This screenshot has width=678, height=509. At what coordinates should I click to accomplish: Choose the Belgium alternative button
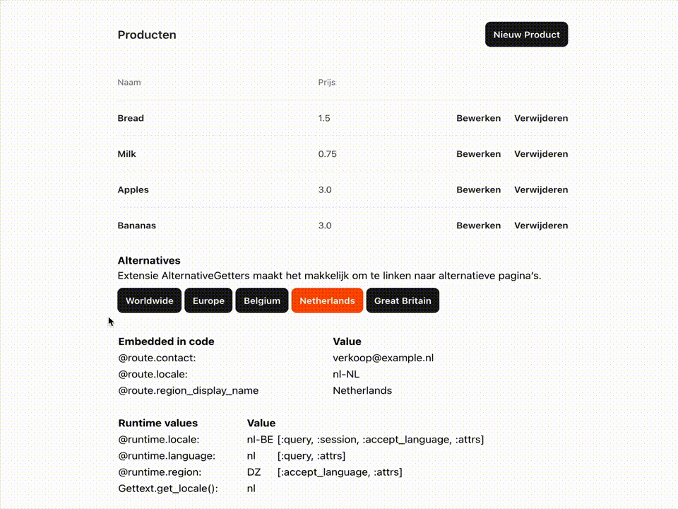261,300
